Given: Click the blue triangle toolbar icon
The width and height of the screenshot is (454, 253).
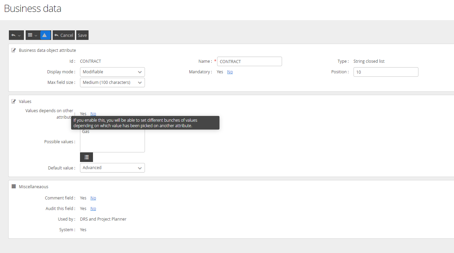Looking at the screenshot, I should pyautogui.click(x=45, y=35).
